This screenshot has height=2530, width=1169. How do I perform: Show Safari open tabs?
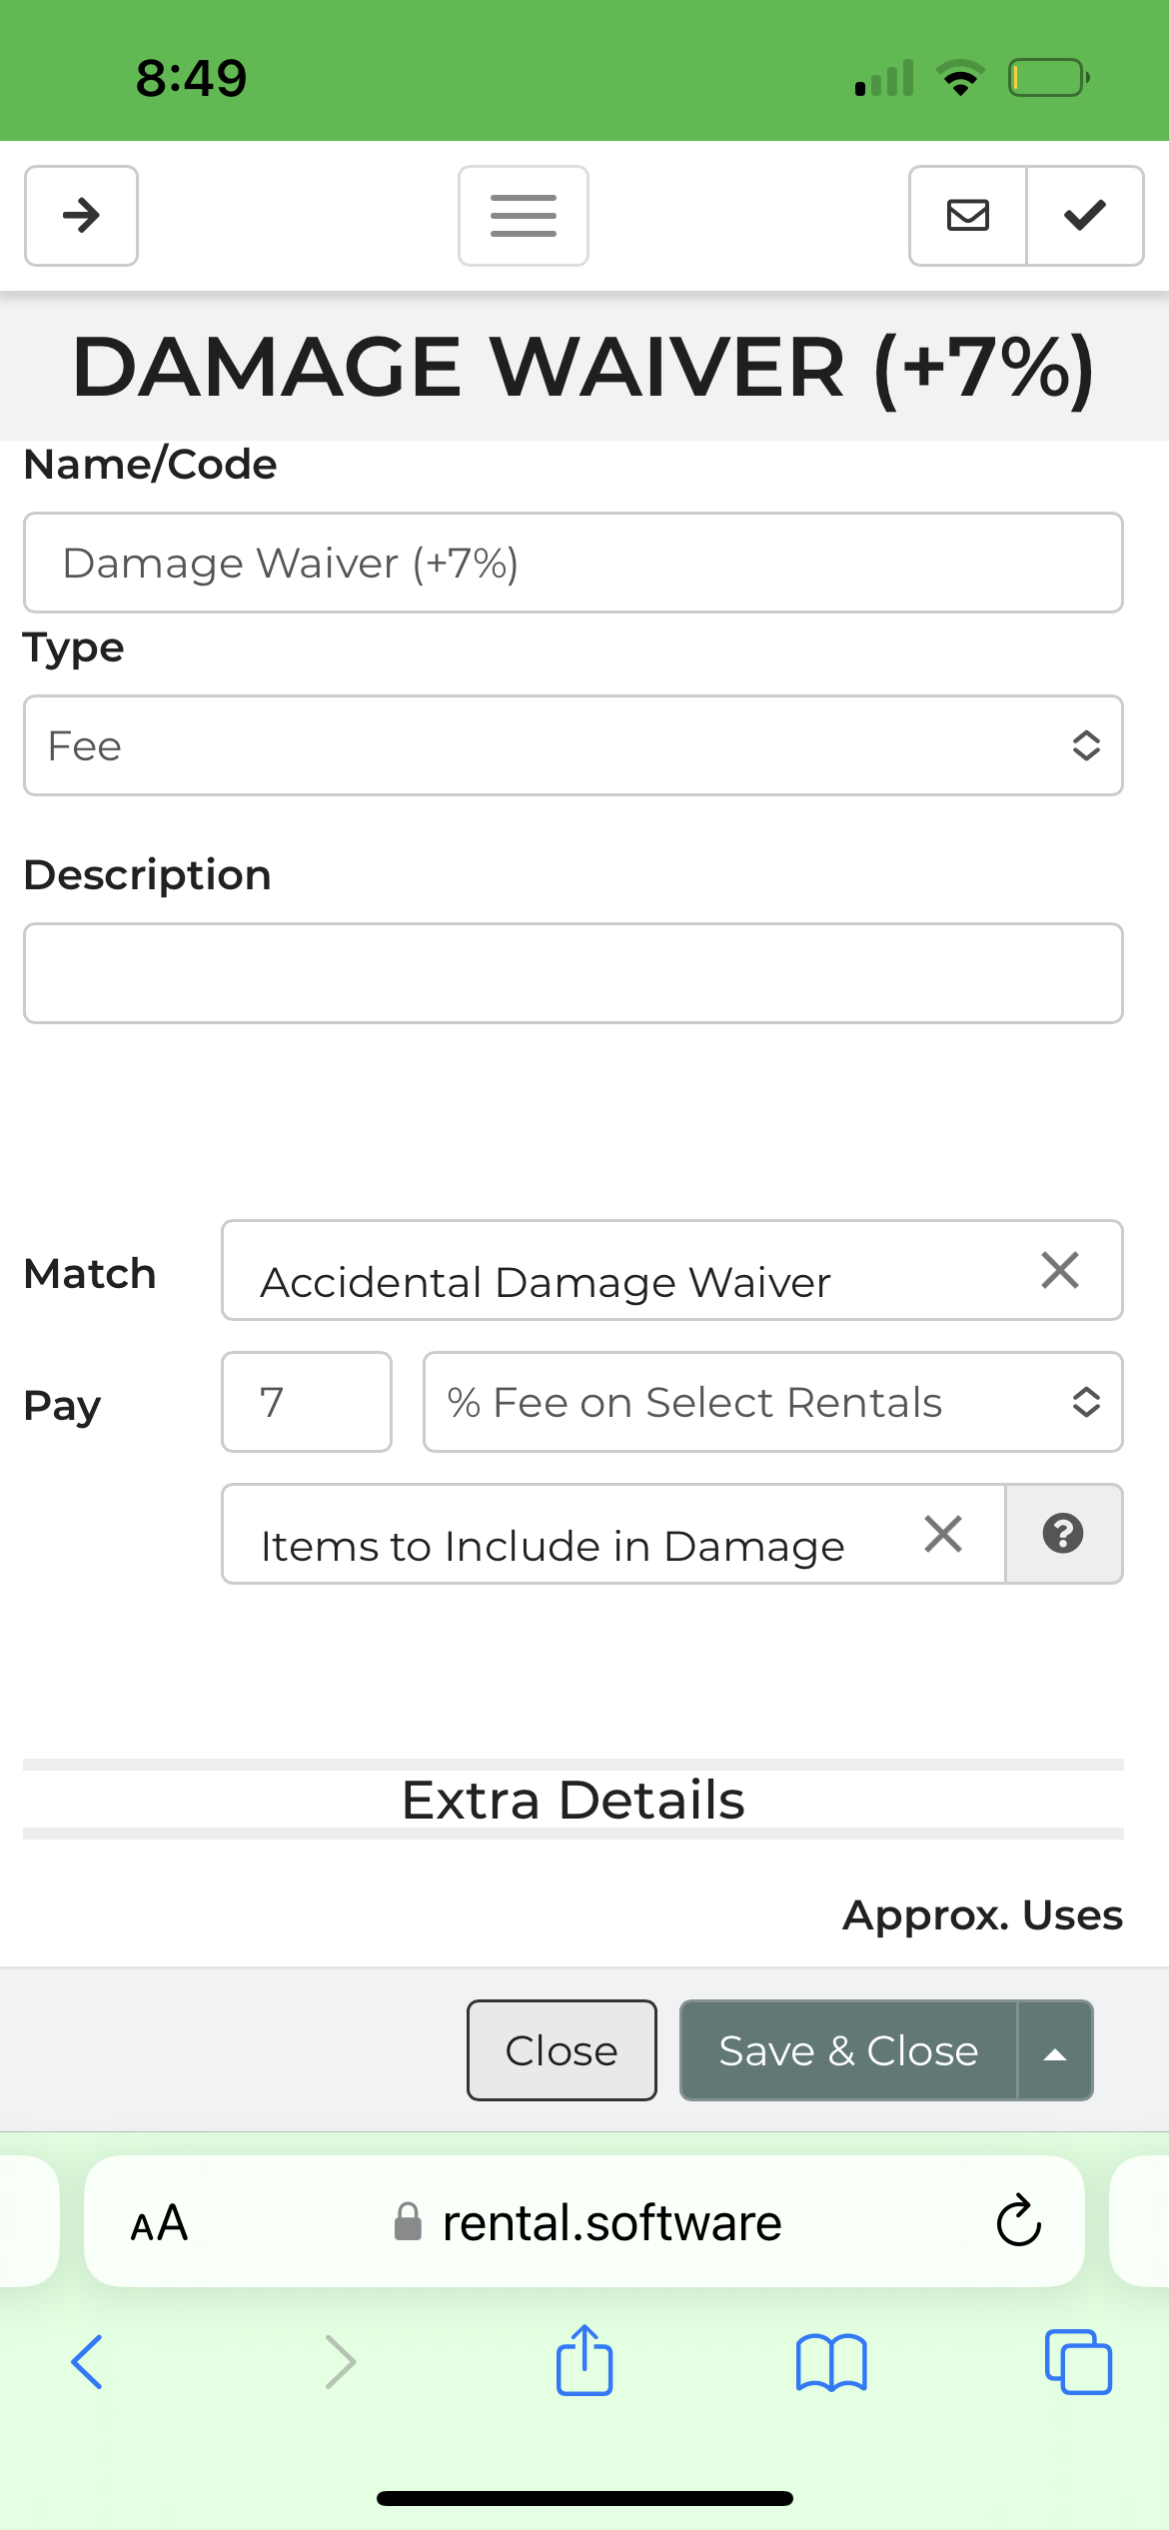tap(1078, 2362)
